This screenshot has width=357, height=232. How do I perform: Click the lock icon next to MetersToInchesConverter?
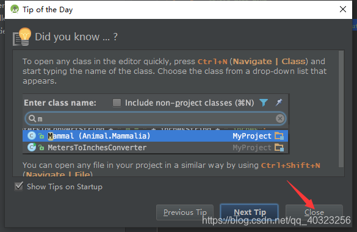(41, 148)
